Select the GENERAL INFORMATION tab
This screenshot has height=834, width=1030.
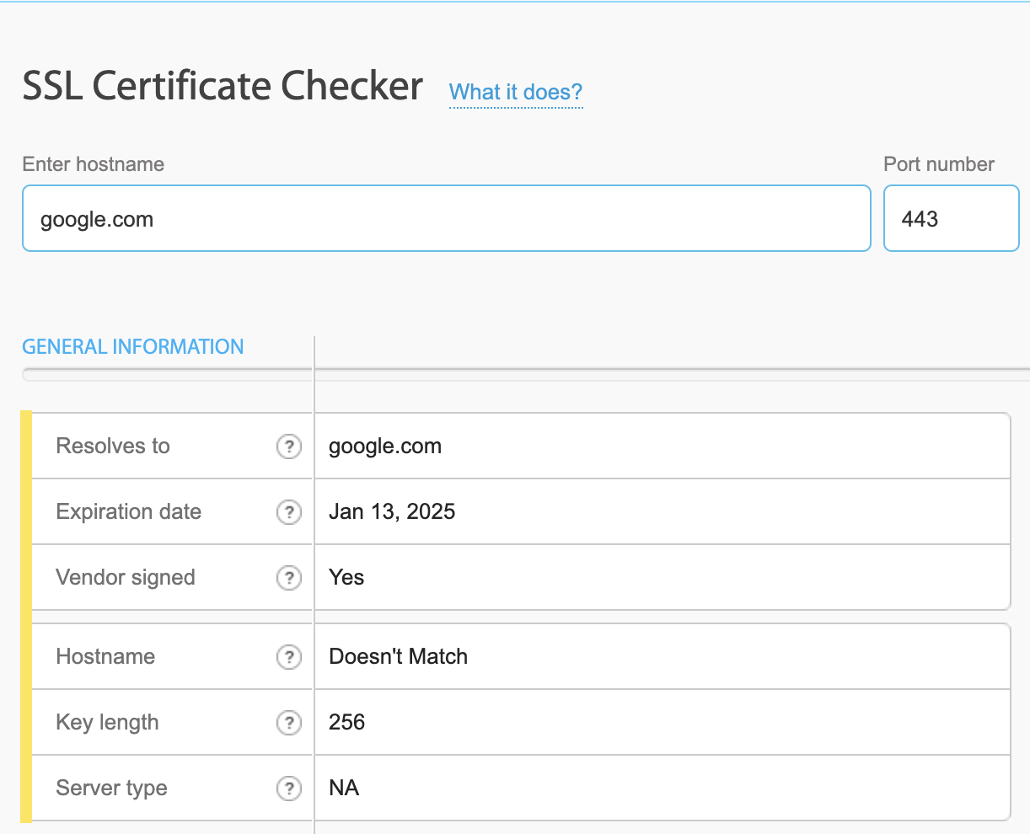[133, 347]
